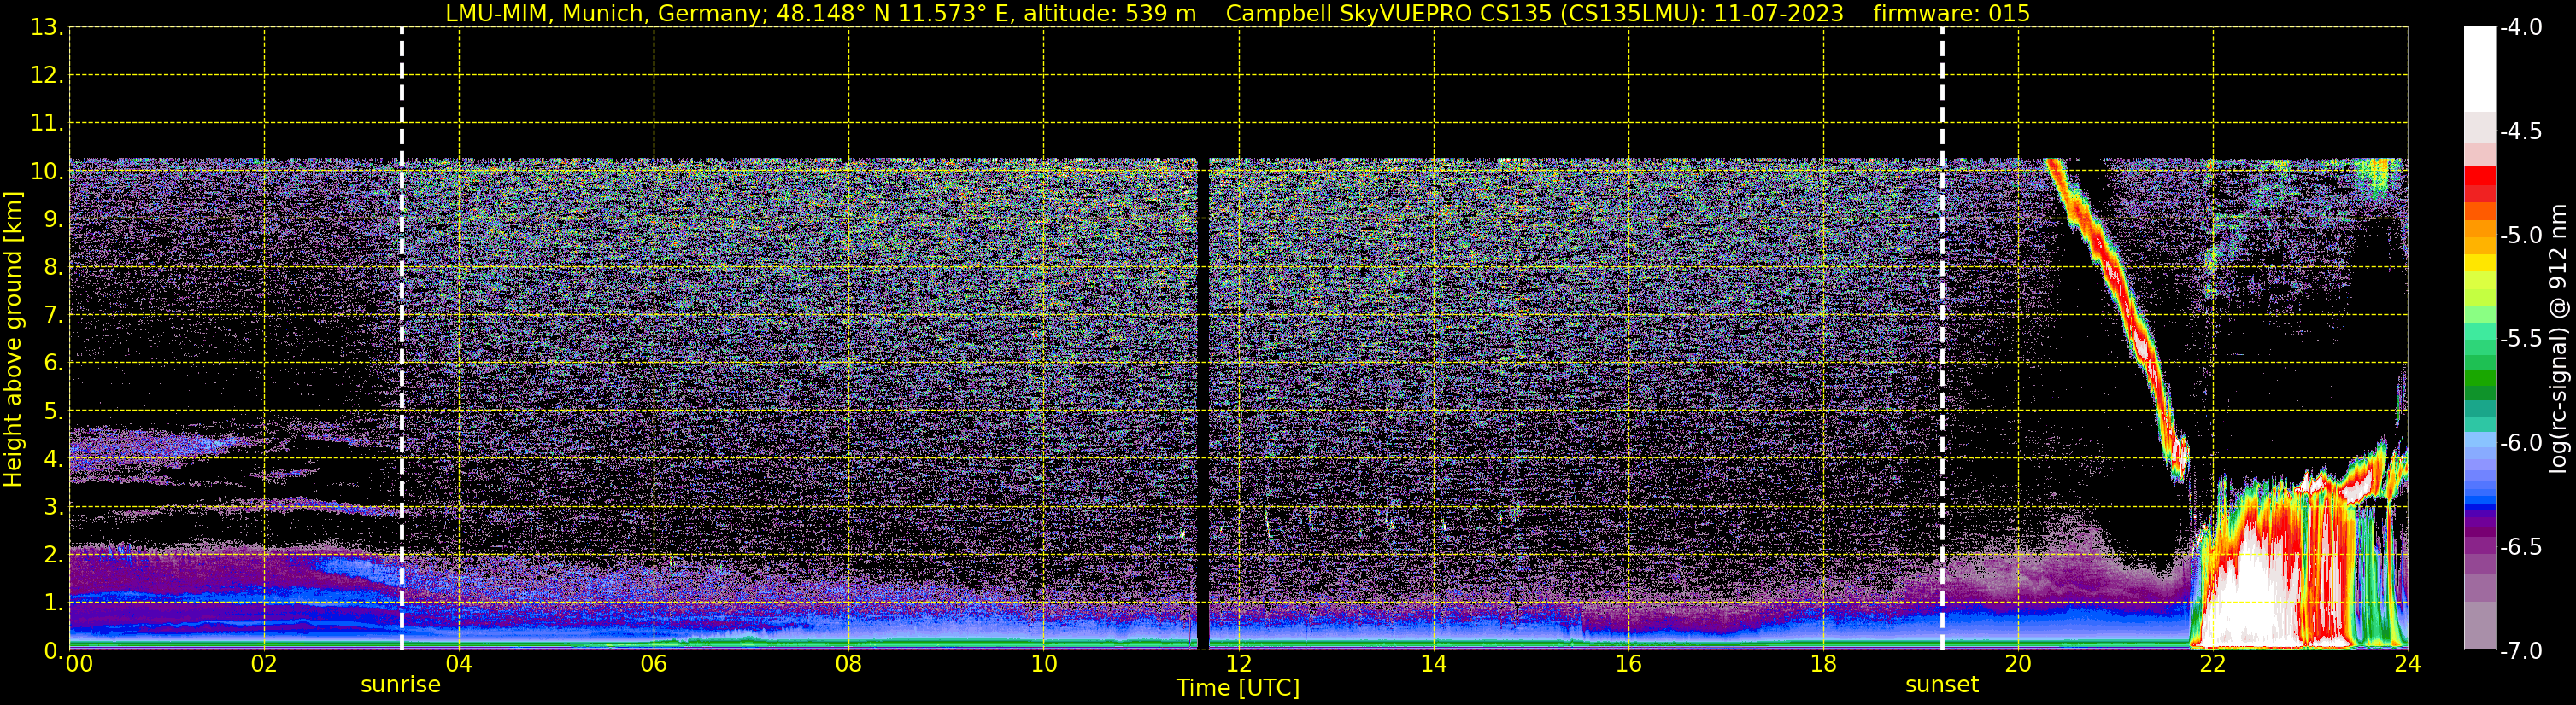Click the '7.' height axis label
Viewport: 2576px width, 705px height.
click(x=53, y=316)
